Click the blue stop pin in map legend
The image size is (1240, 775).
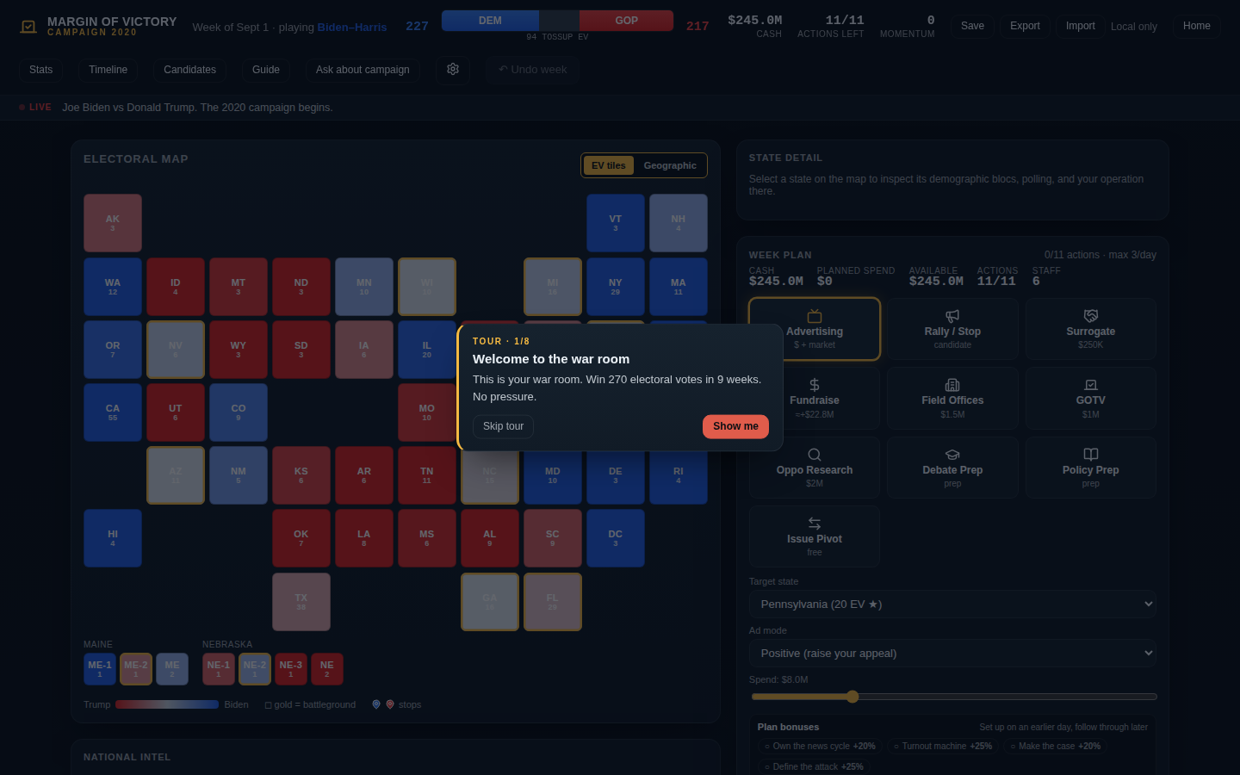pos(376,704)
